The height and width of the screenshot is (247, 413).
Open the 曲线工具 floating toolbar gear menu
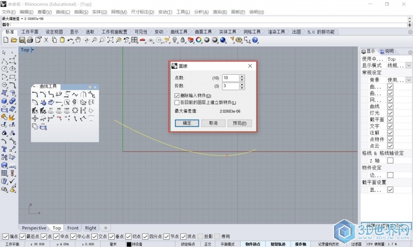click(x=90, y=87)
